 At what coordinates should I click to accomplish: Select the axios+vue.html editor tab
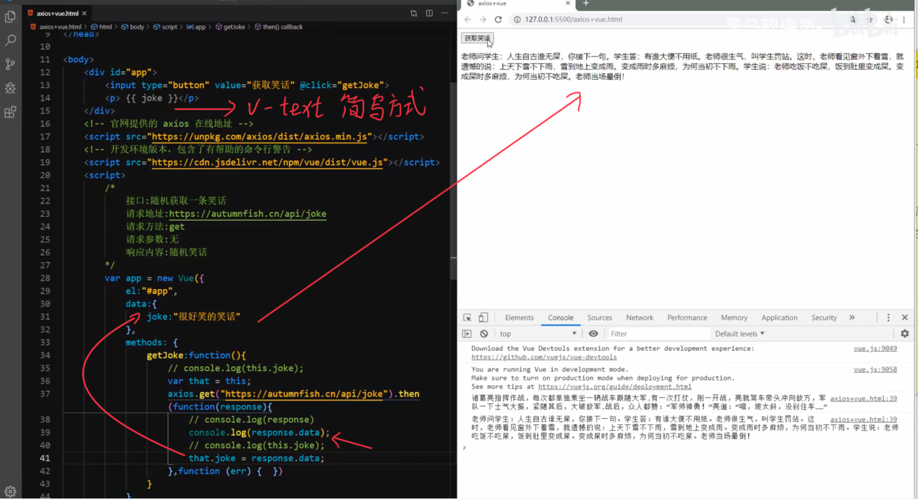[57, 13]
